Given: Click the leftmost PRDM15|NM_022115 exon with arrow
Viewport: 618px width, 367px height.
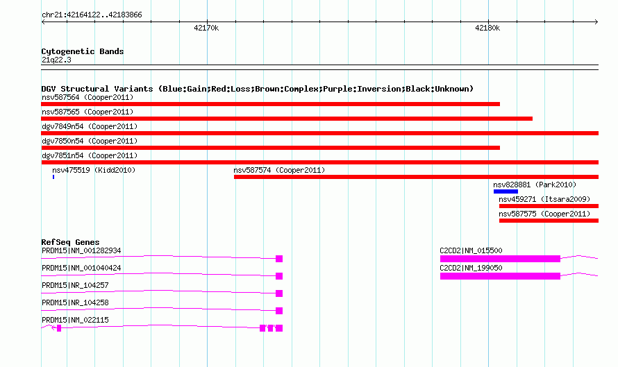Looking at the screenshot, I should tap(59, 328).
